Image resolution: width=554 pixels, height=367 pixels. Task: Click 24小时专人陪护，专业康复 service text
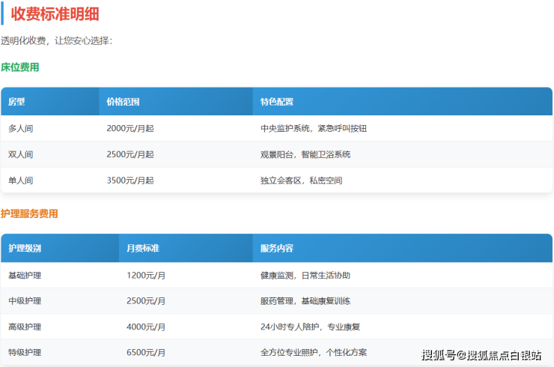tap(311, 327)
